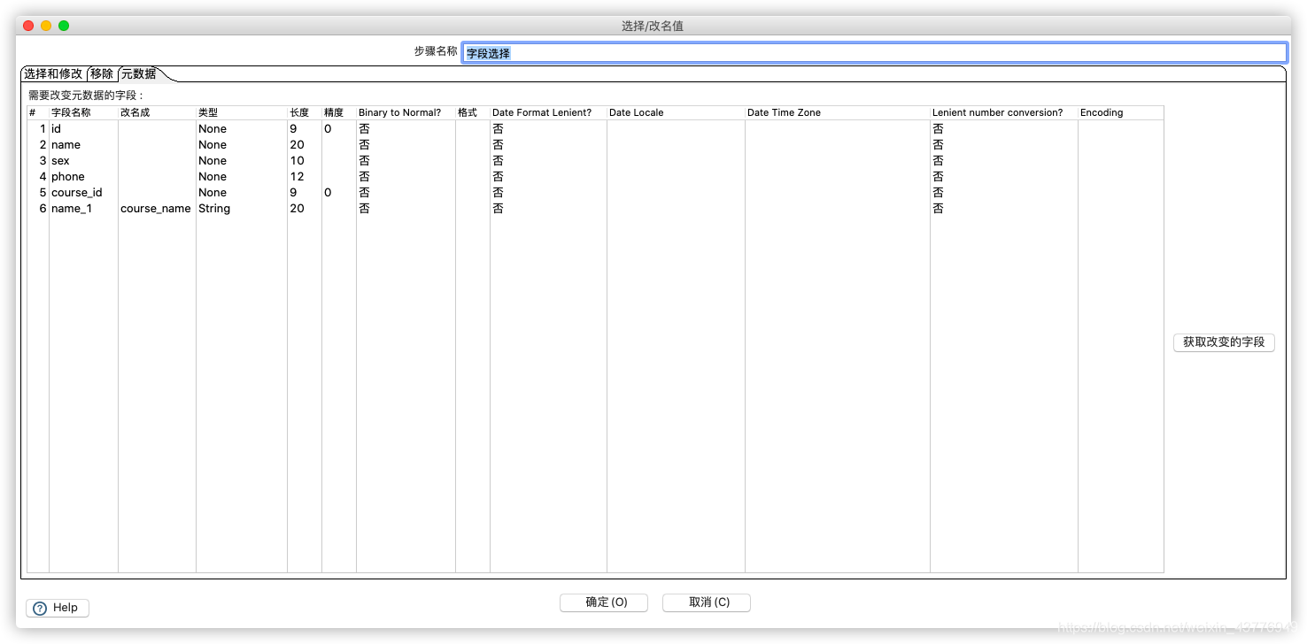The height and width of the screenshot is (644, 1307).
Task: Click length value 20 in name row
Action: 305,144
